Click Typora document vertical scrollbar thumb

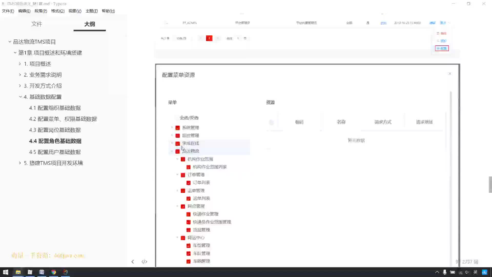click(x=490, y=184)
